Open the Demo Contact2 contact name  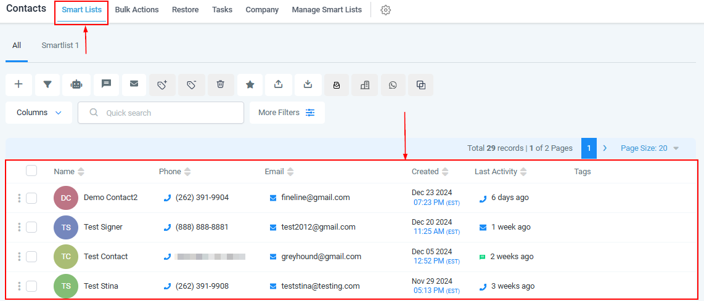click(110, 198)
